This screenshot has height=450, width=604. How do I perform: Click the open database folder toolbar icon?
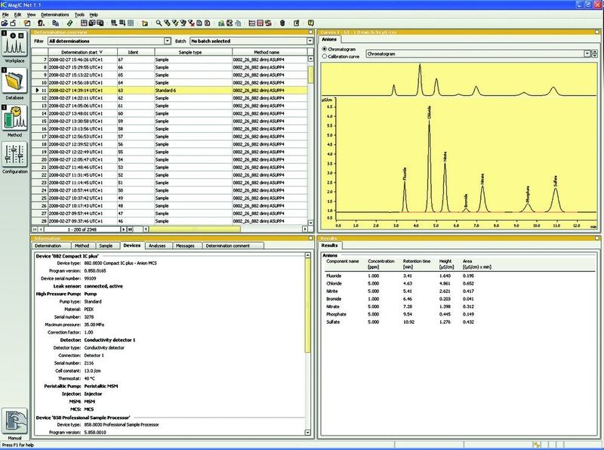click(x=5, y=23)
